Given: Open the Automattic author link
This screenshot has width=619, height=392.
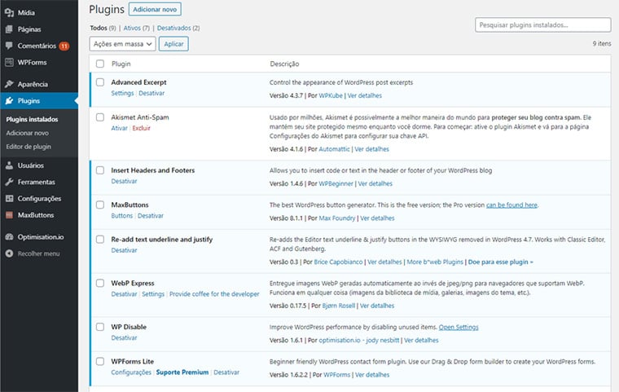Looking at the screenshot, I should click(x=334, y=149).
